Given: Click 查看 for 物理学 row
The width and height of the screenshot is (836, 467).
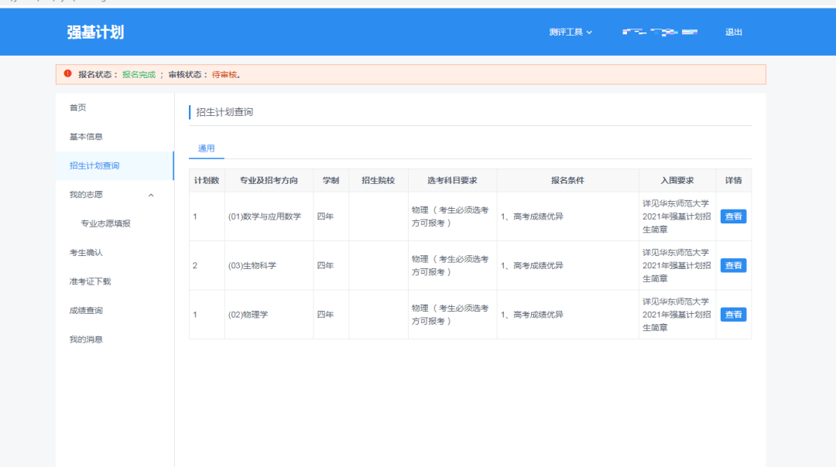Looking at the screenshot, I should [733, 315].
